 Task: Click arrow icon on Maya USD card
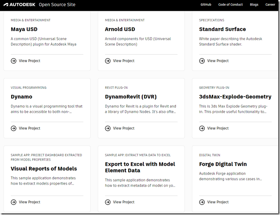click(x=13, y=61)
